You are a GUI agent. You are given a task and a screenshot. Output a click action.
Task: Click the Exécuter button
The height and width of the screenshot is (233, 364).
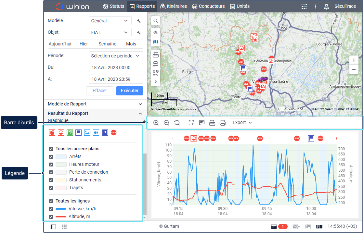[130, 91]
